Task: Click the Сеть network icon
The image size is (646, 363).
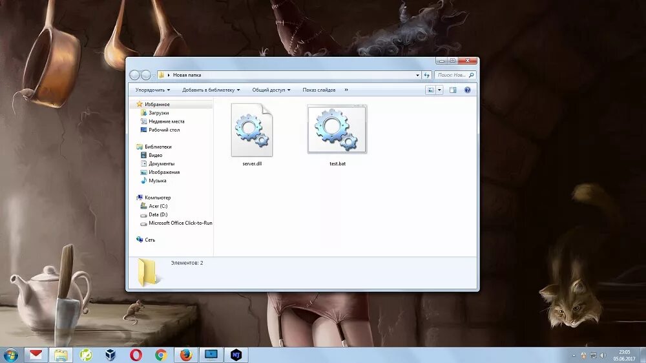Action: [140, 240]
